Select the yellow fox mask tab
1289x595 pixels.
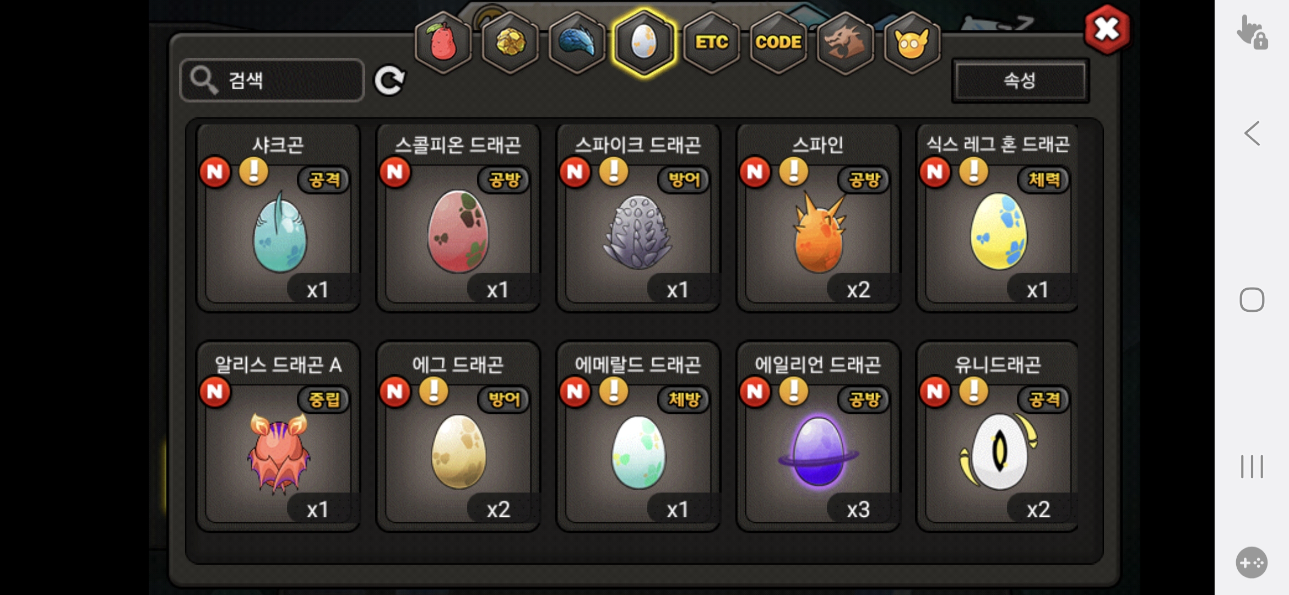(912, 43)
